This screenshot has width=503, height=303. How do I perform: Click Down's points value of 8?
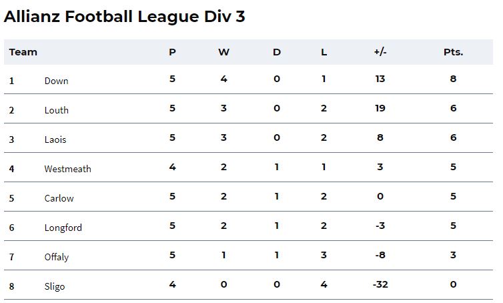(x=453, y=79)
